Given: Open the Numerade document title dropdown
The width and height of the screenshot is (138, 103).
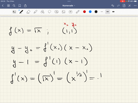Looking at the screenshot, I should point(69,6).
